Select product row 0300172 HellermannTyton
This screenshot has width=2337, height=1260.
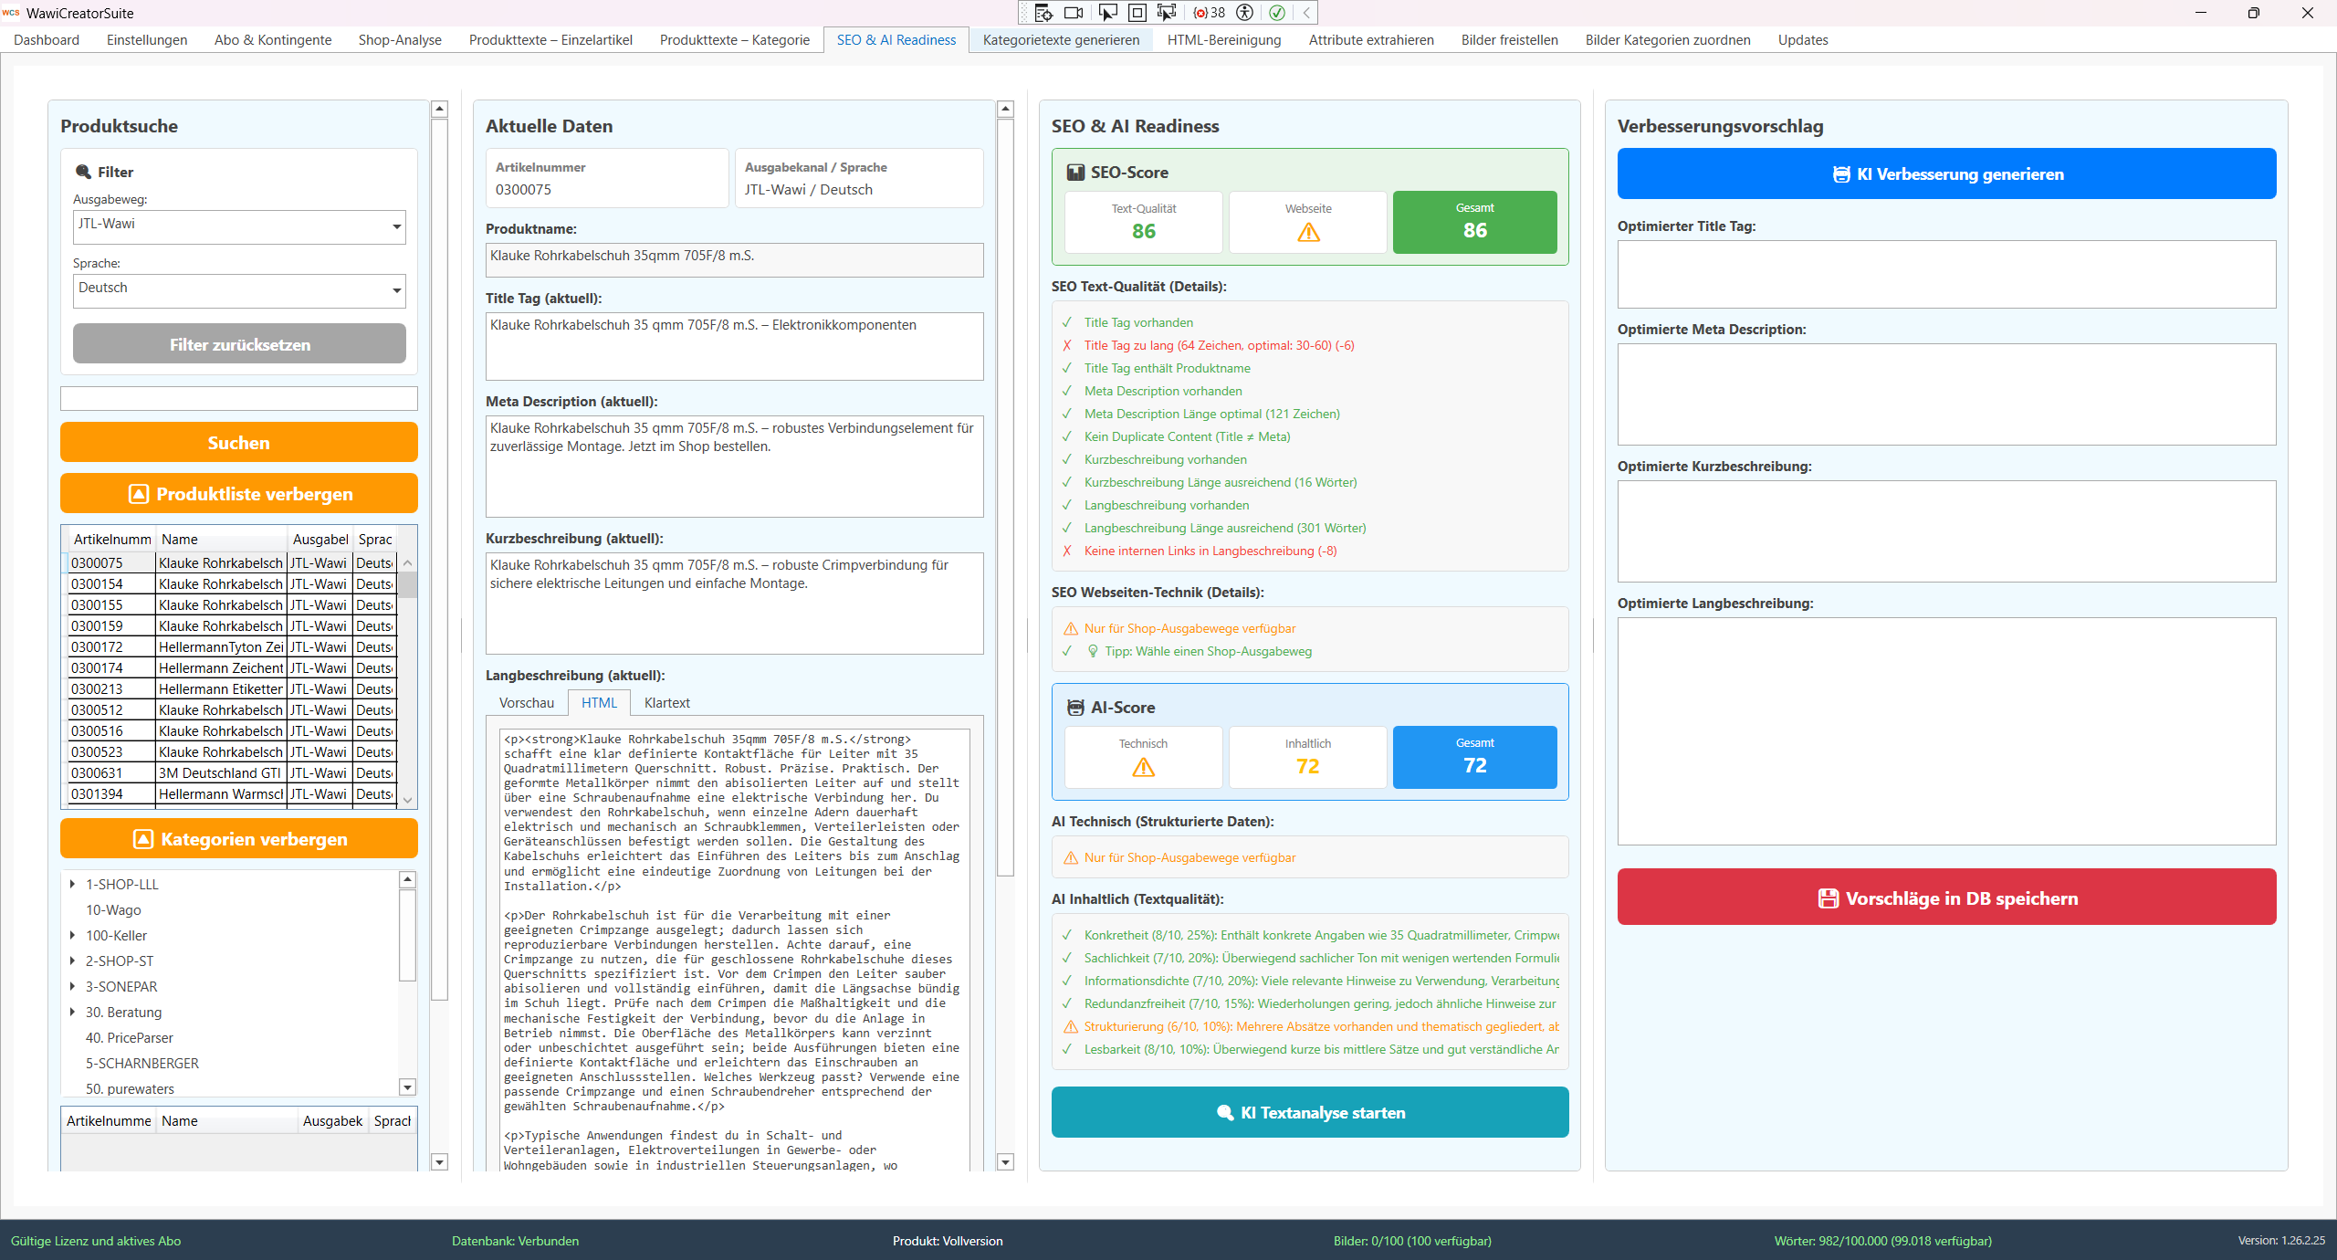(232, 647)
